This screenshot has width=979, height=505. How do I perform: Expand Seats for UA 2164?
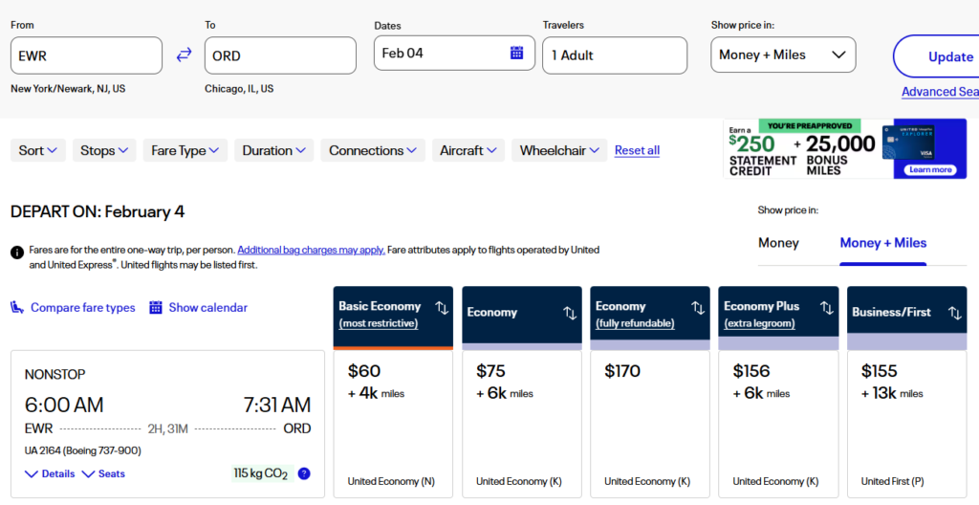[x=103, y=473]
